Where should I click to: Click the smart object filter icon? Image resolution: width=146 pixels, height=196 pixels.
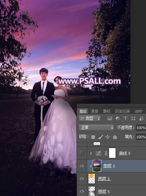tap(141, 118)
